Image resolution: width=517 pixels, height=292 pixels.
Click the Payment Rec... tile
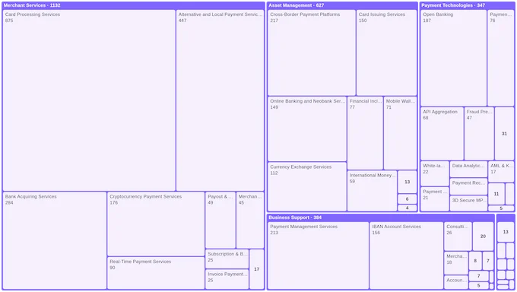click(x=468, y=186)
